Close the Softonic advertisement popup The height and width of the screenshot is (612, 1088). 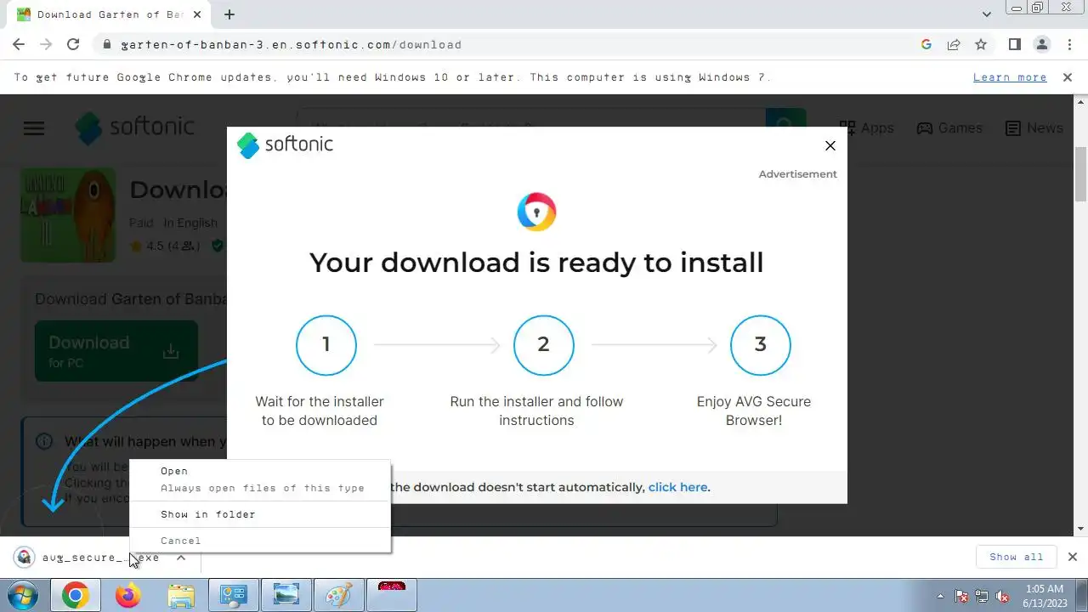[830, 145]
